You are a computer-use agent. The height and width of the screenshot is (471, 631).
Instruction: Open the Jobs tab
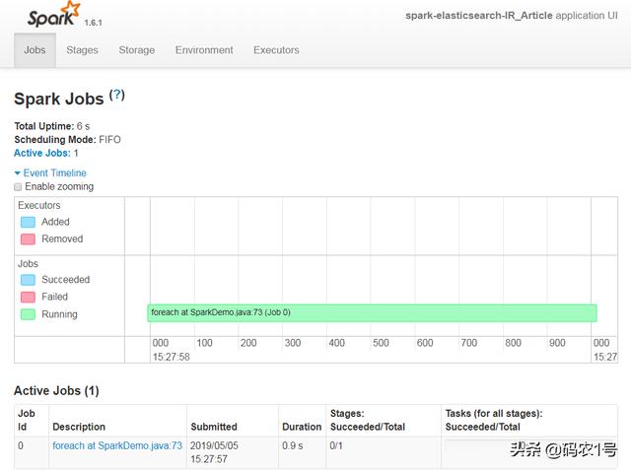(x=35, y=50)
